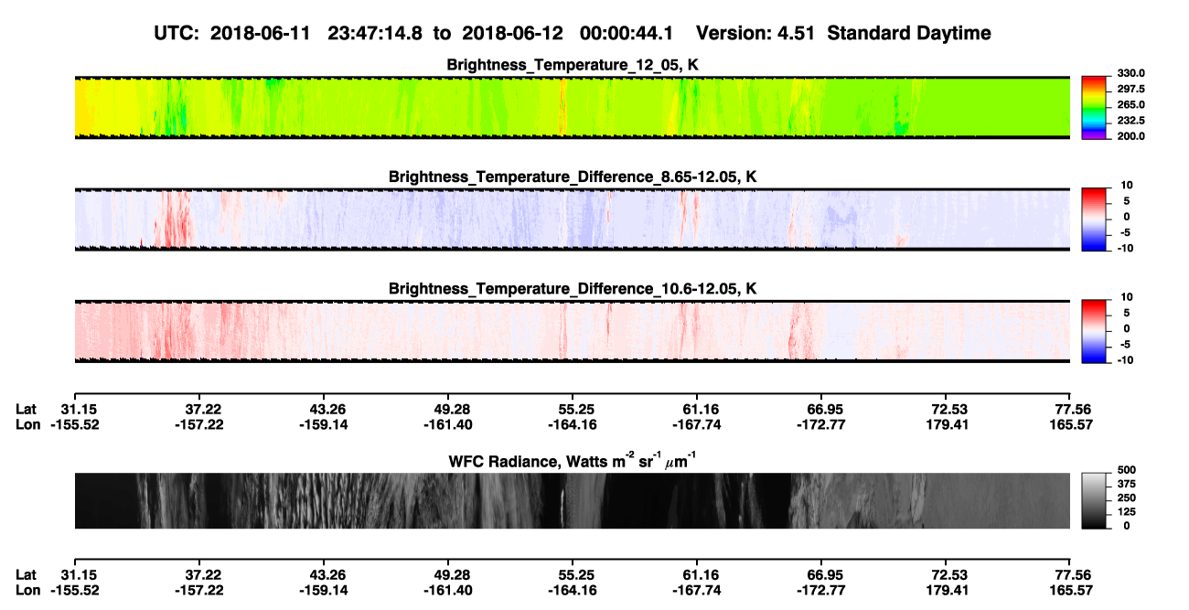Screen dimensions: 1189x610
Task: Click the Lat label under the WFC panel
Action: coord(27,574)
